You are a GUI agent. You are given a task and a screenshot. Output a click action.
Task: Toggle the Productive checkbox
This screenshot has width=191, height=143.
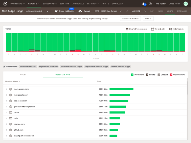(132, 75)
